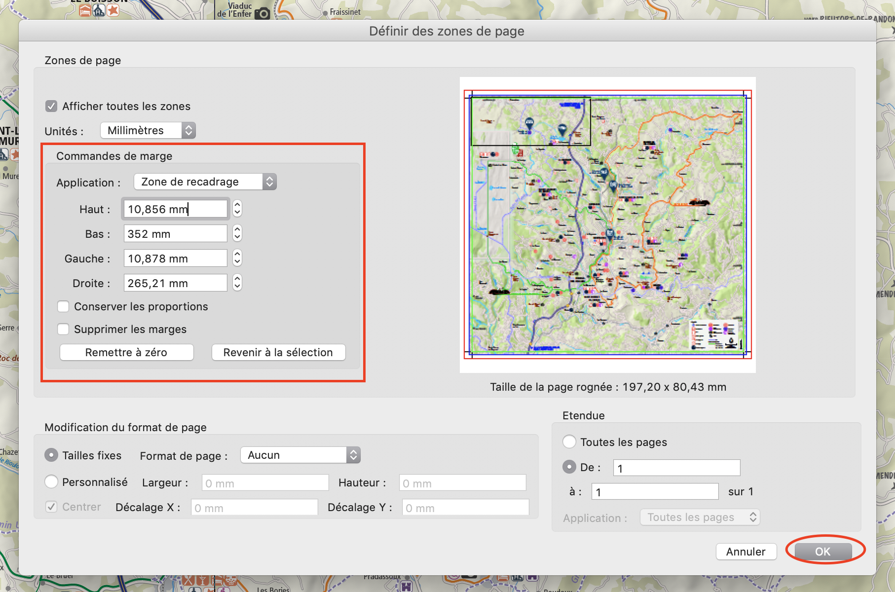This screenshot has height=592, width=895.
Task: Click the Haut margin stepper arrows
Action: [x=237, y=209]
